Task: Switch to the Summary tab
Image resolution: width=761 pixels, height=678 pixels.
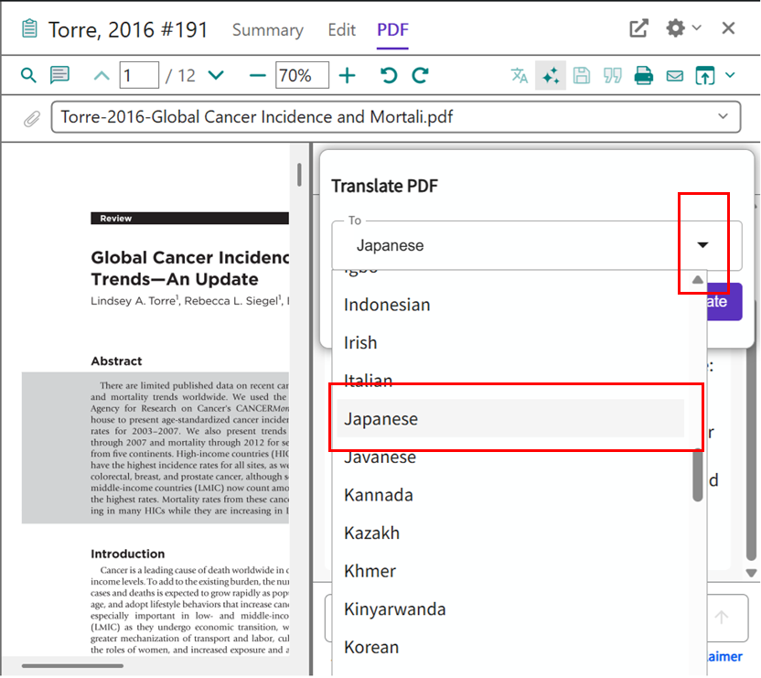Action: pos(267,30)
